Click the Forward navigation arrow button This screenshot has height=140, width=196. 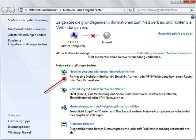[x=12, y=10]
